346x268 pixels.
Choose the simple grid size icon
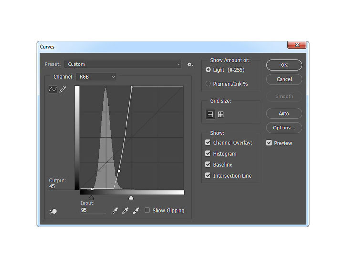210,114
